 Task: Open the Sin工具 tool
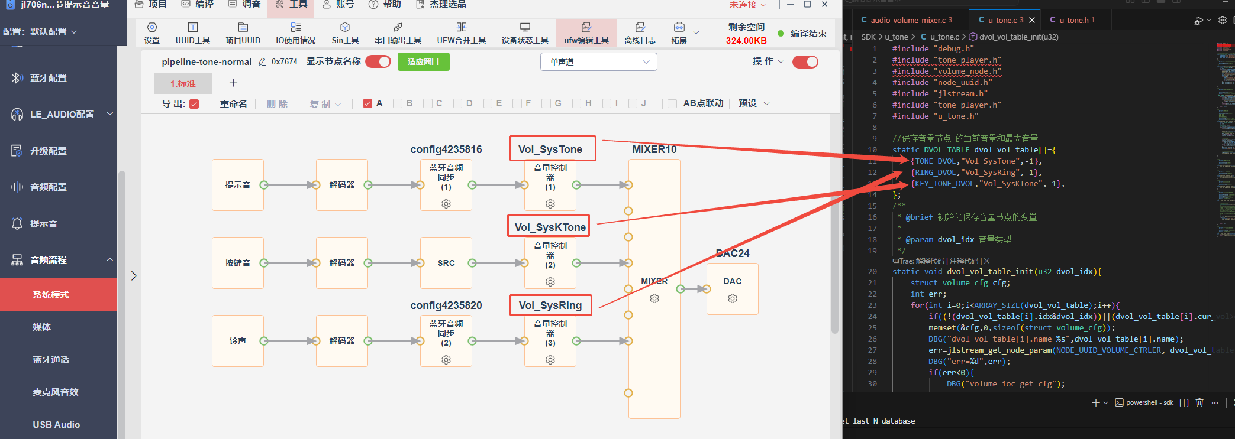[345, 34]
